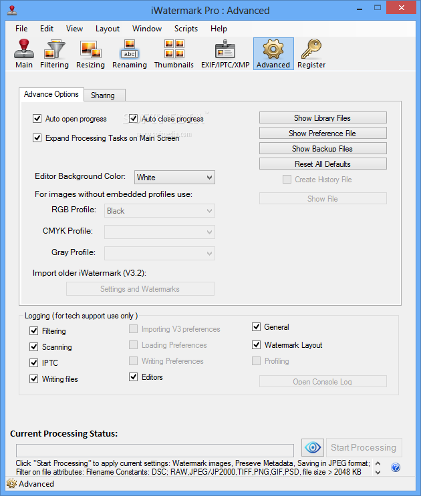
Task: Open the Gray Profile dropdown
Action: 160,253
